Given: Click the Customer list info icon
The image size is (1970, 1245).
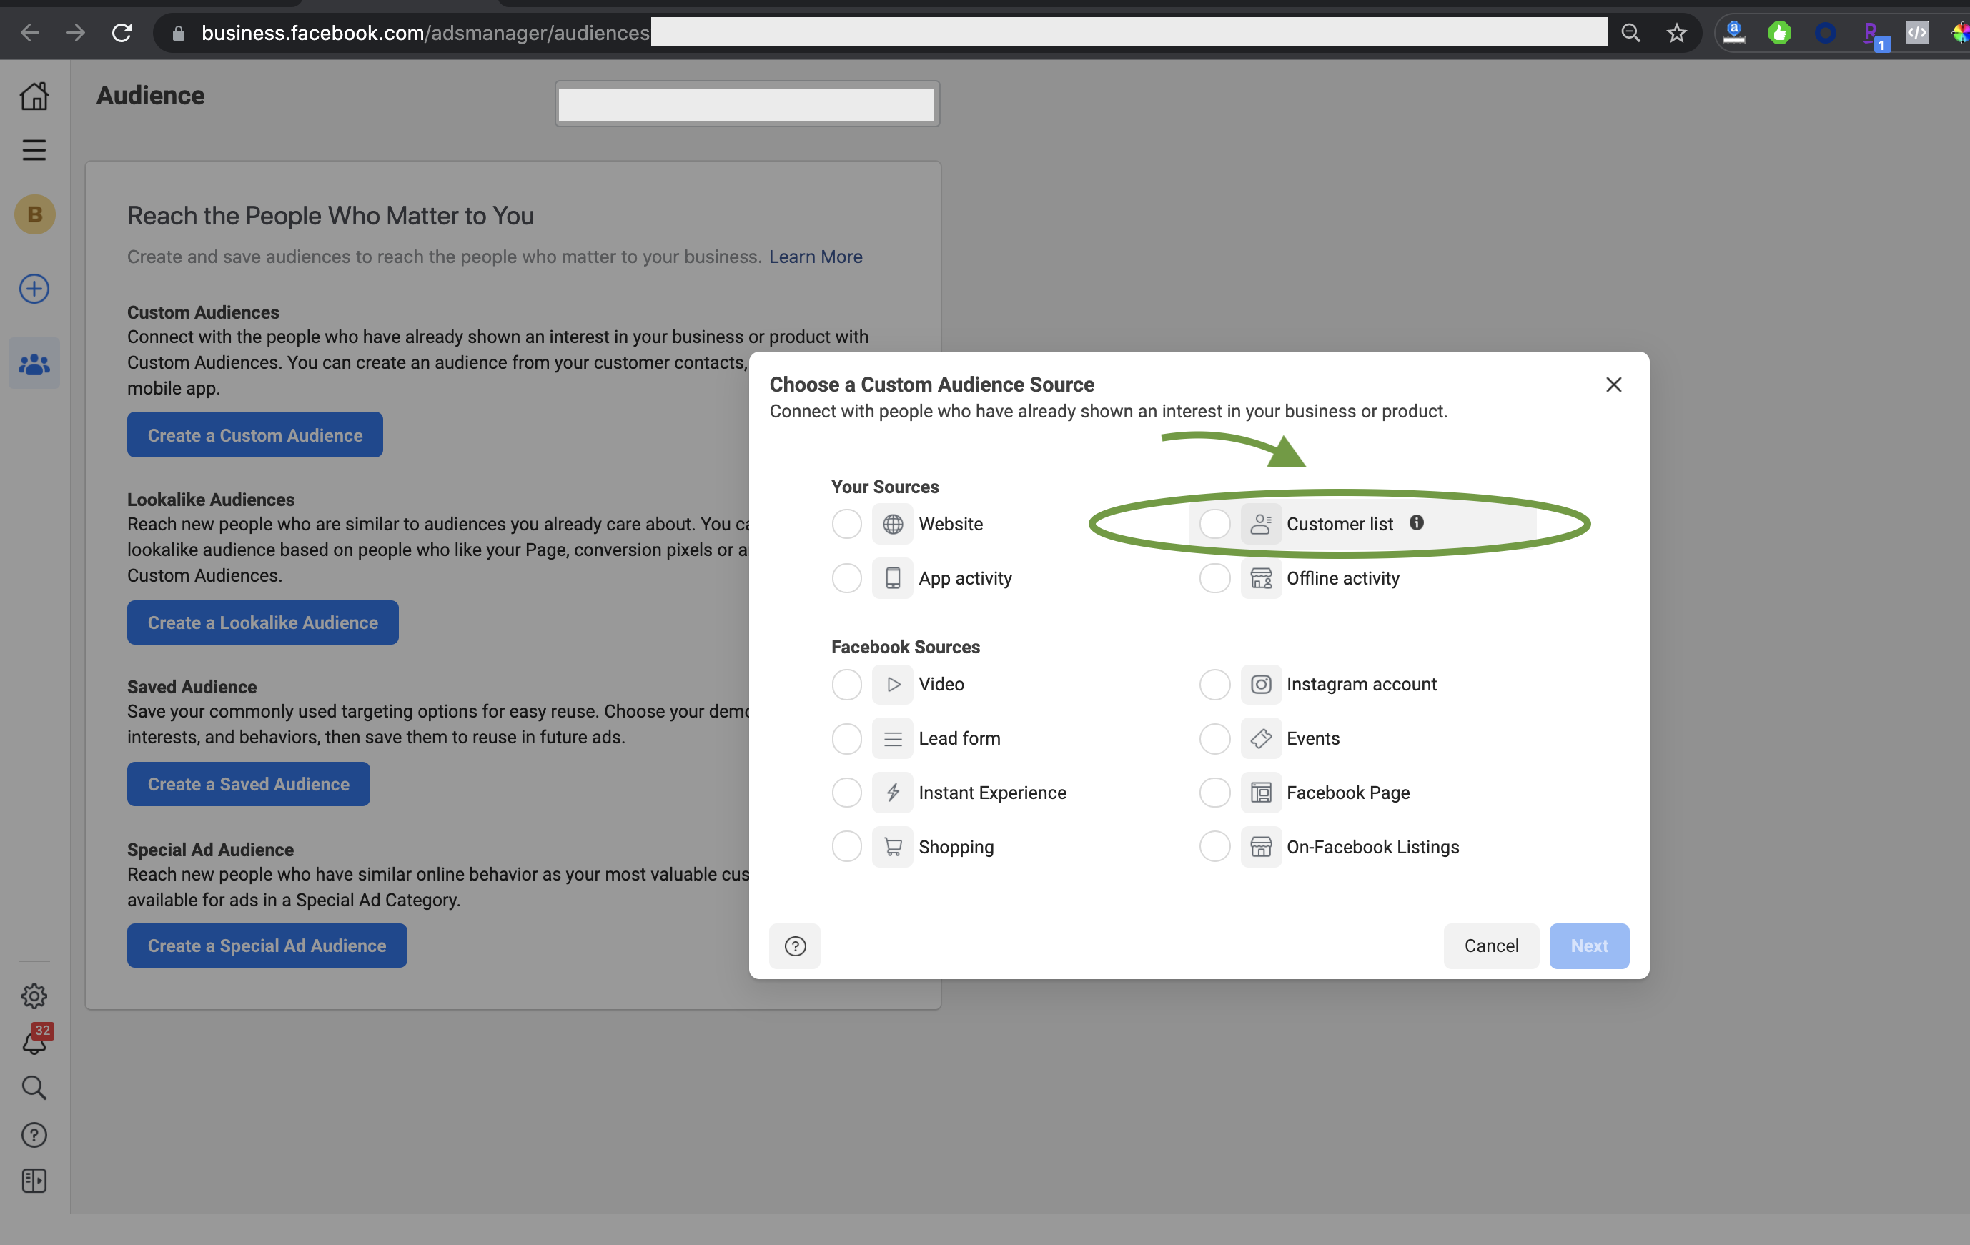Looking at the screenshot, I should tap(1416, 522).
